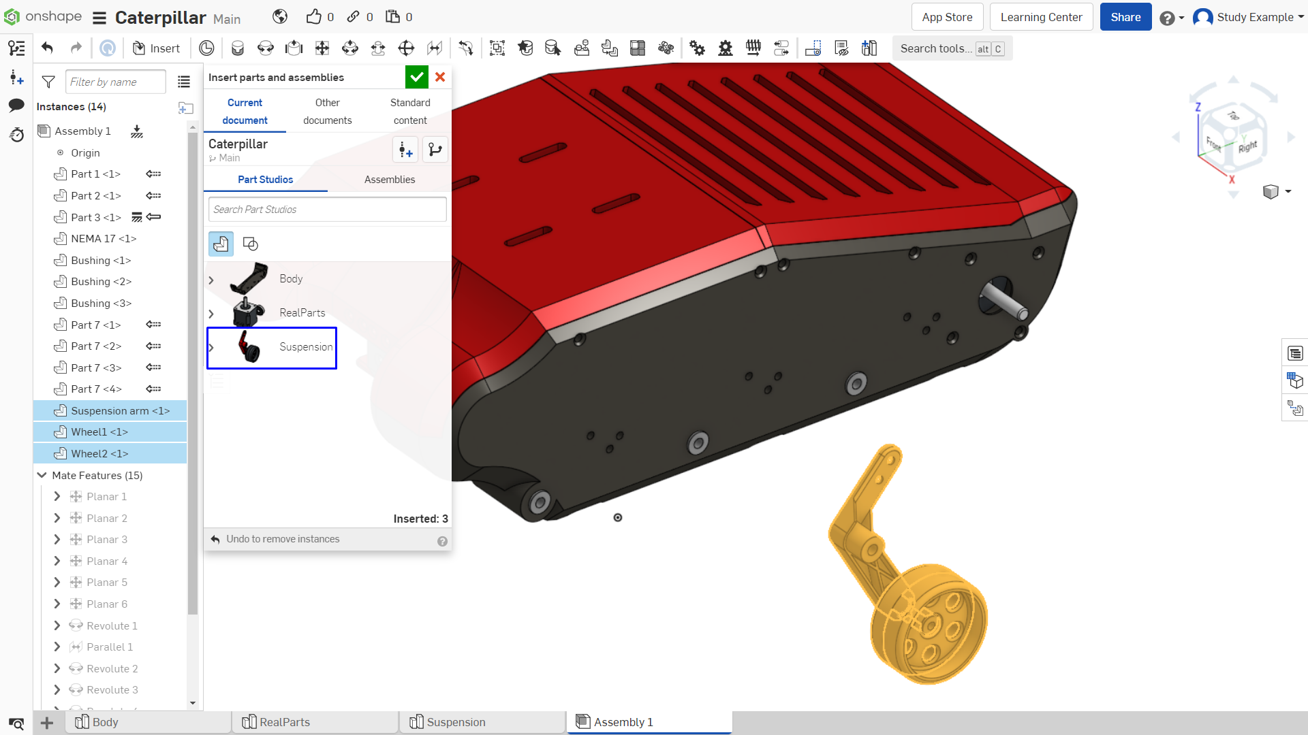Select the Planar mate tool
This screenshot has height=735, width=1308.
322,48
